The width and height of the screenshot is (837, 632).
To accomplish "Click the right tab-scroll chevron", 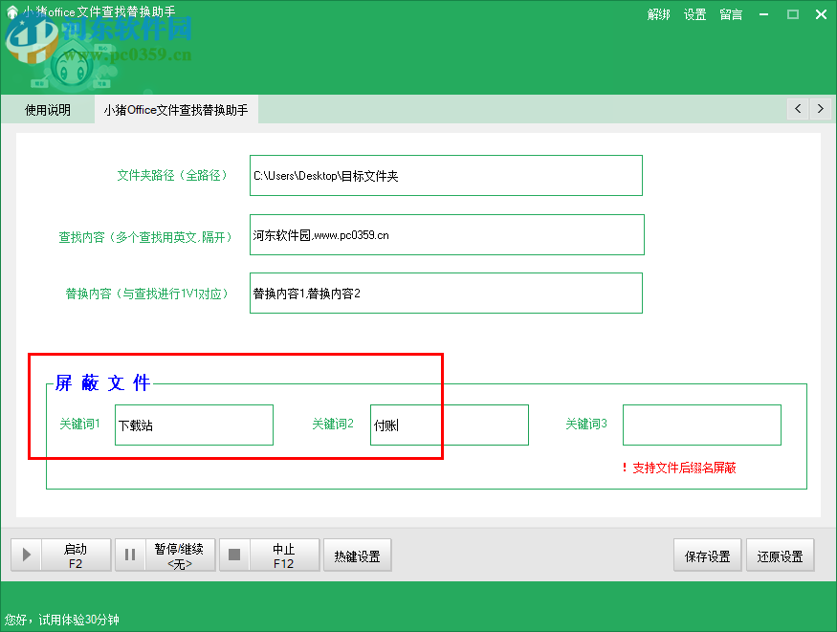I will point(821,109).
